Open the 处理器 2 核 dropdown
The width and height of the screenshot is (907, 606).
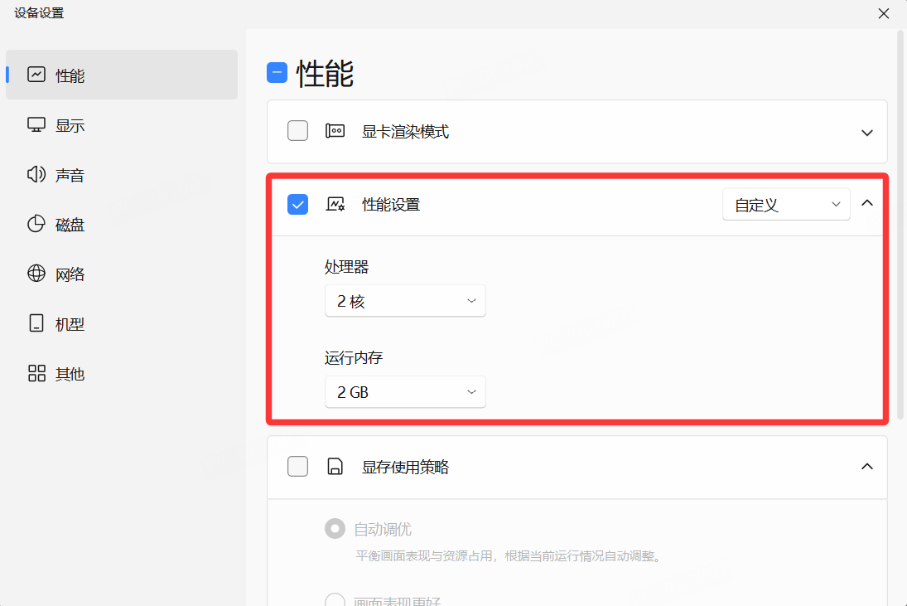pyautogui.click(x=405, y=302)
